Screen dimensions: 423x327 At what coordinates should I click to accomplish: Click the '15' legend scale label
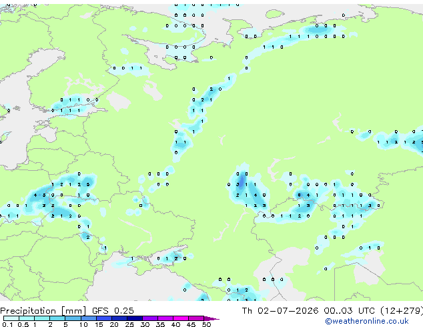99,324
